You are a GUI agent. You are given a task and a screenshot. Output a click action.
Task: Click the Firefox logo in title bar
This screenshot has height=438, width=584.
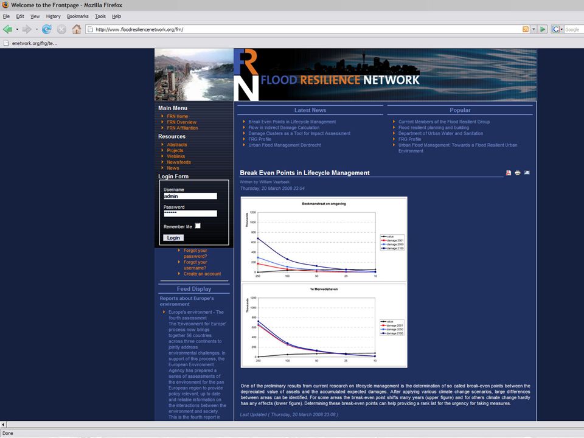[5, 5]
